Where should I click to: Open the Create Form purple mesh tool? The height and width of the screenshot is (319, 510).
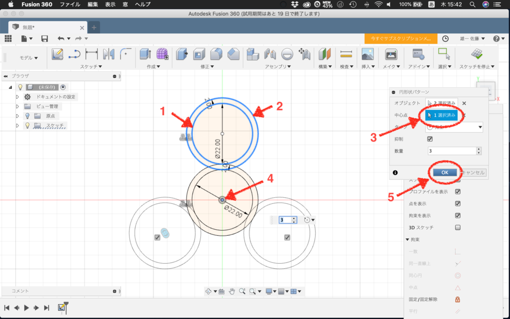[x=162, y=54]
